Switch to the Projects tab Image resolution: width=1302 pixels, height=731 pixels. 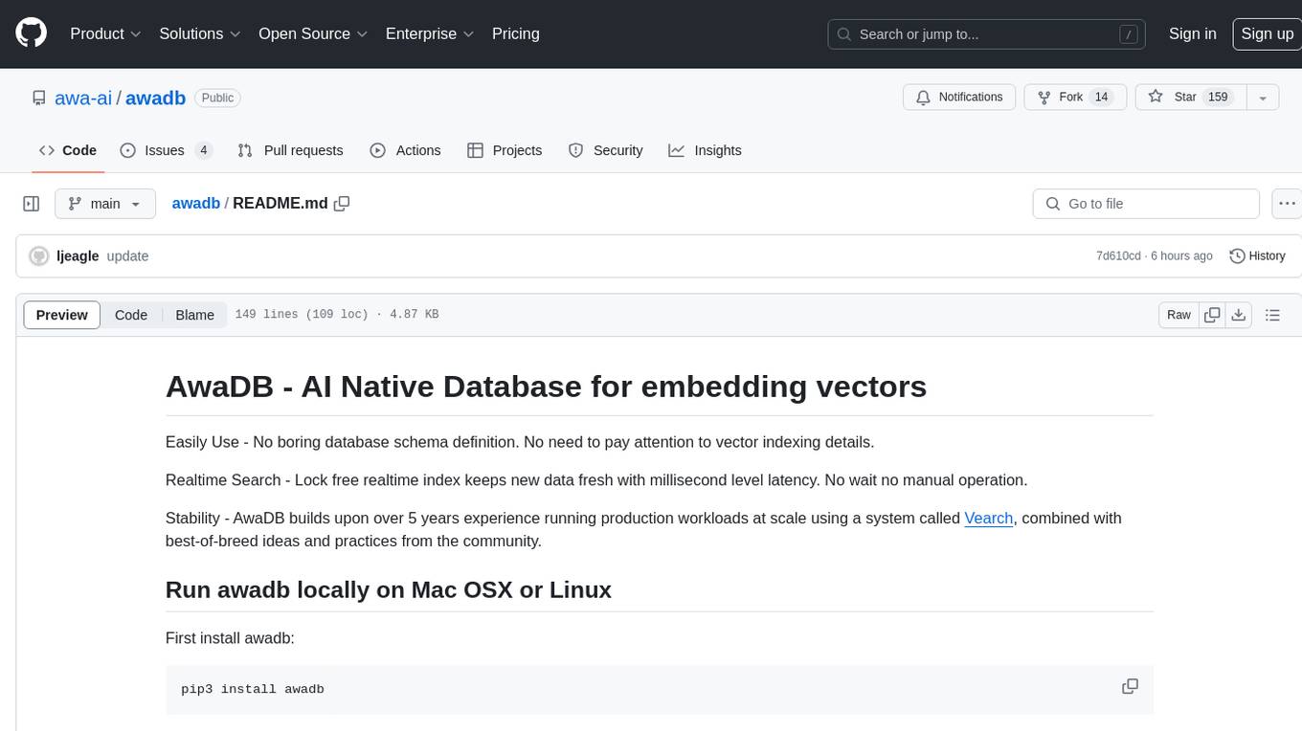(x=505, y=150)
